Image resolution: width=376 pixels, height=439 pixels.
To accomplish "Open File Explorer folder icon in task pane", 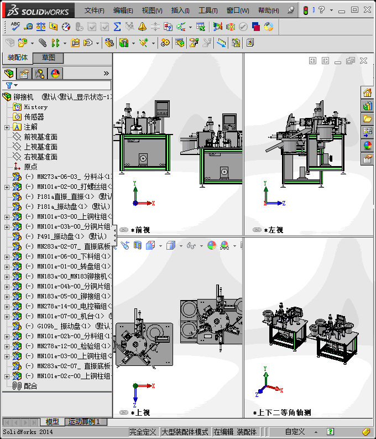I will (x=367, y=119).
